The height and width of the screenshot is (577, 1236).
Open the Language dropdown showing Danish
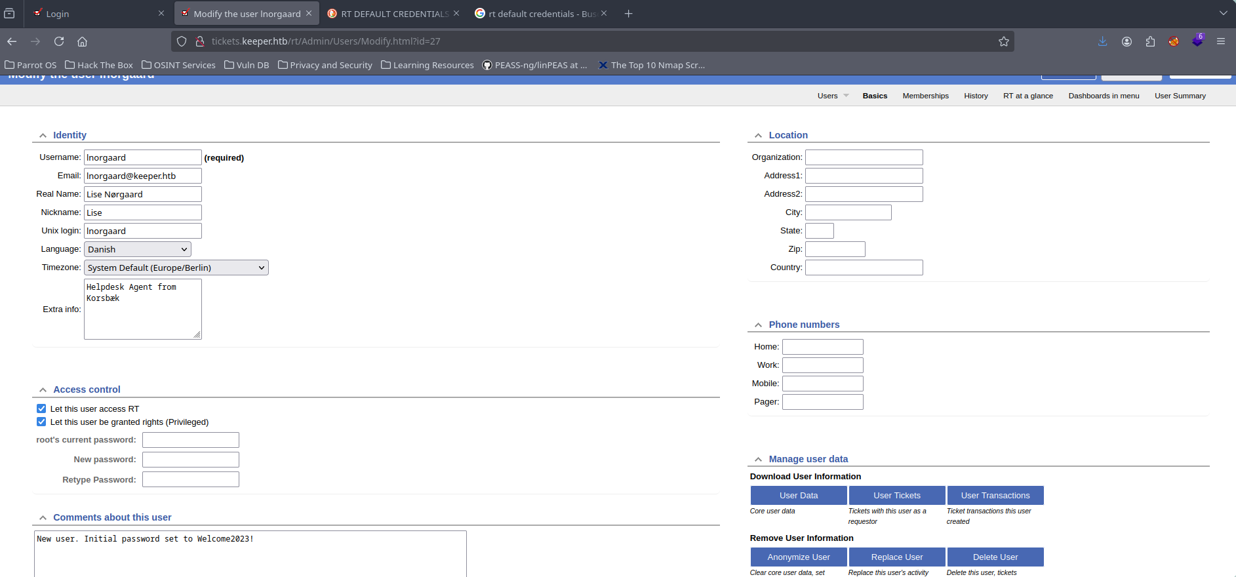[138, 249]
